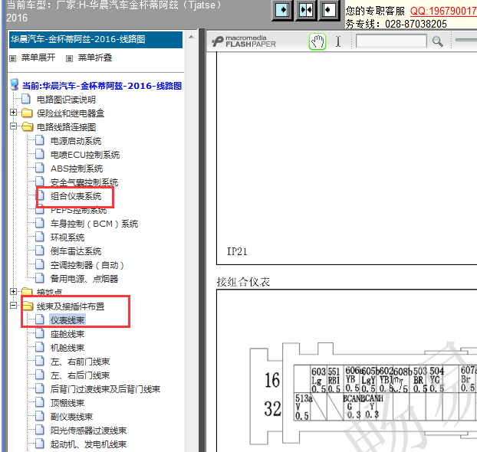Click the left-arrow panel layout button
The image size is (477, 452).
coord(328,10)
